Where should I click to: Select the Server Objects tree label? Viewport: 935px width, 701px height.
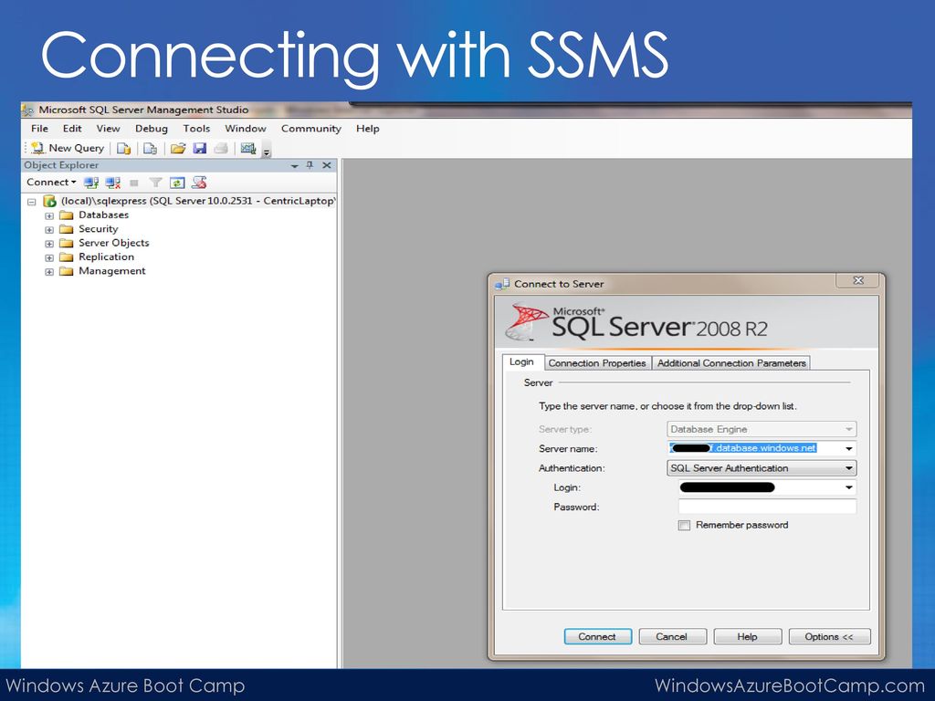114,243
